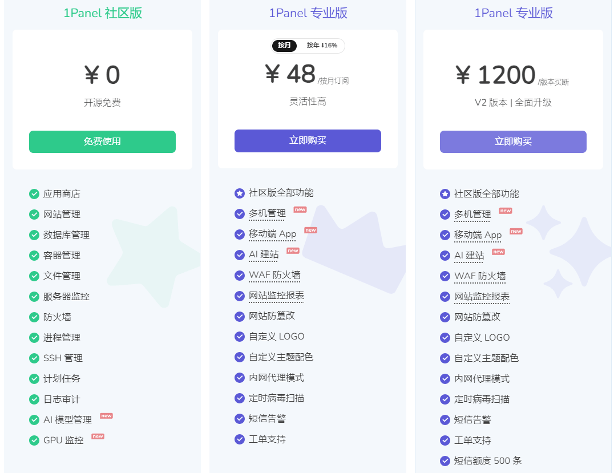Click purple check icon beside 短信额度 500 条
The image size is (614, 473).
[445, 461]
